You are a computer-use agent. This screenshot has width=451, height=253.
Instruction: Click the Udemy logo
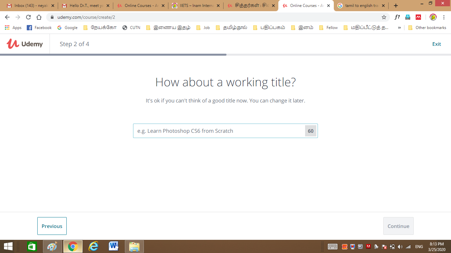pyautogui.click(x=25, y=43)
